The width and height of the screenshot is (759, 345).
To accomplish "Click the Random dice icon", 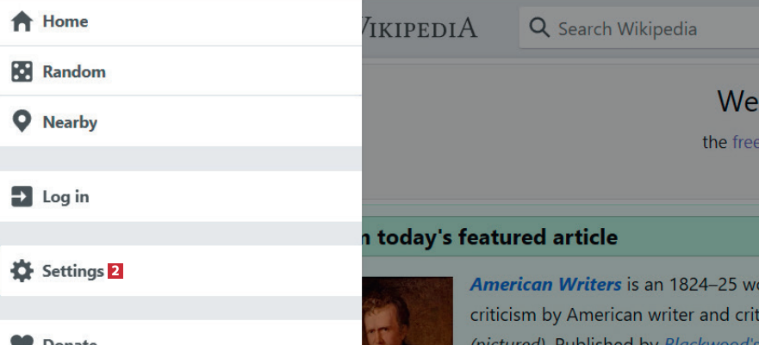I will click(x=22, y=71).
